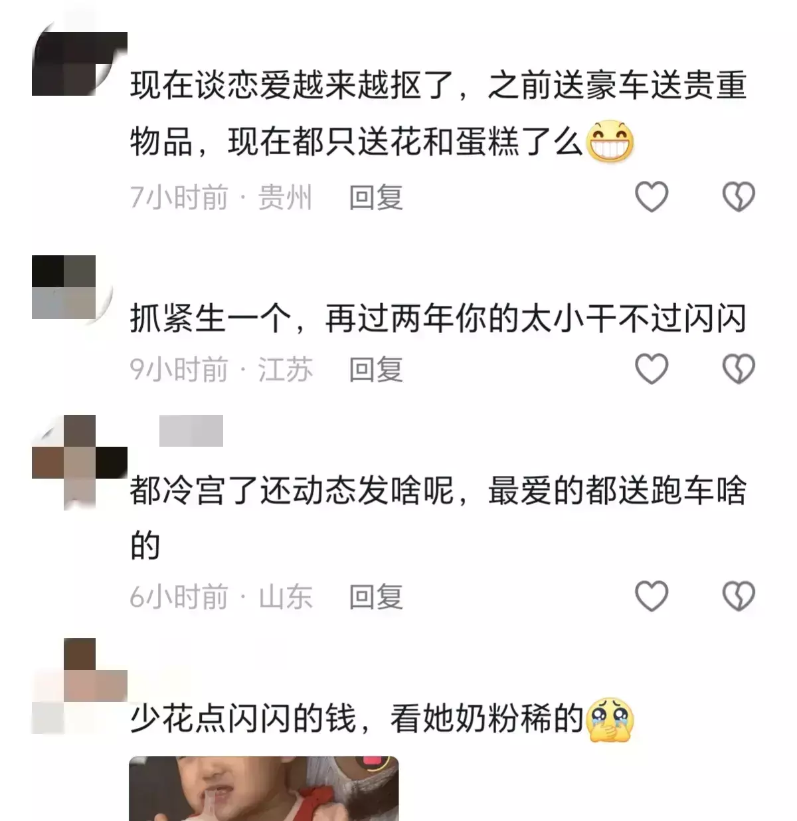
Task: Open avatar of the last commenter
Action: pyautogui.click(x=80, y=686)
